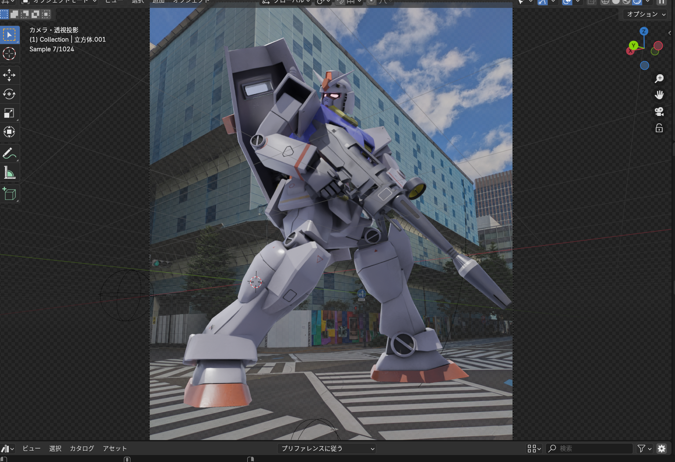Set selection mode to subtract

coord(25,14)
